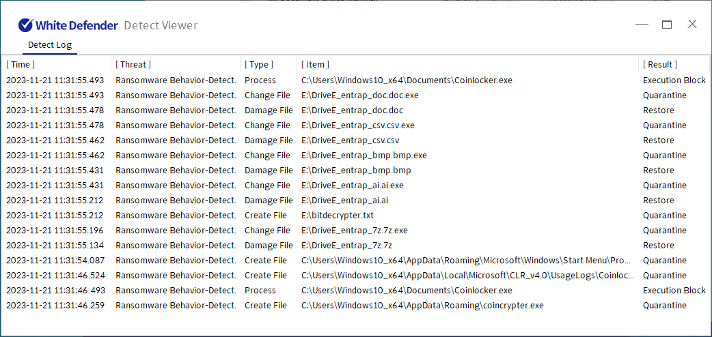Click the Result column header
The height and width of the screenshot is (337, 712).
click(x=660, y=64)
